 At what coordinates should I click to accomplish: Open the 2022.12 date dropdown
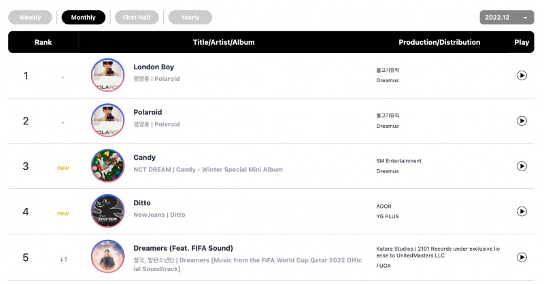(507, 18)
